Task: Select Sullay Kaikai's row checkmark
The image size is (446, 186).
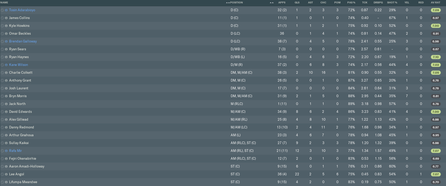Action: click(2, 143)
